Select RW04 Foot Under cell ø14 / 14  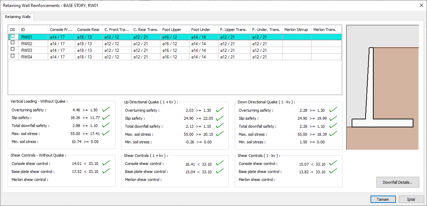pos(198,57)
